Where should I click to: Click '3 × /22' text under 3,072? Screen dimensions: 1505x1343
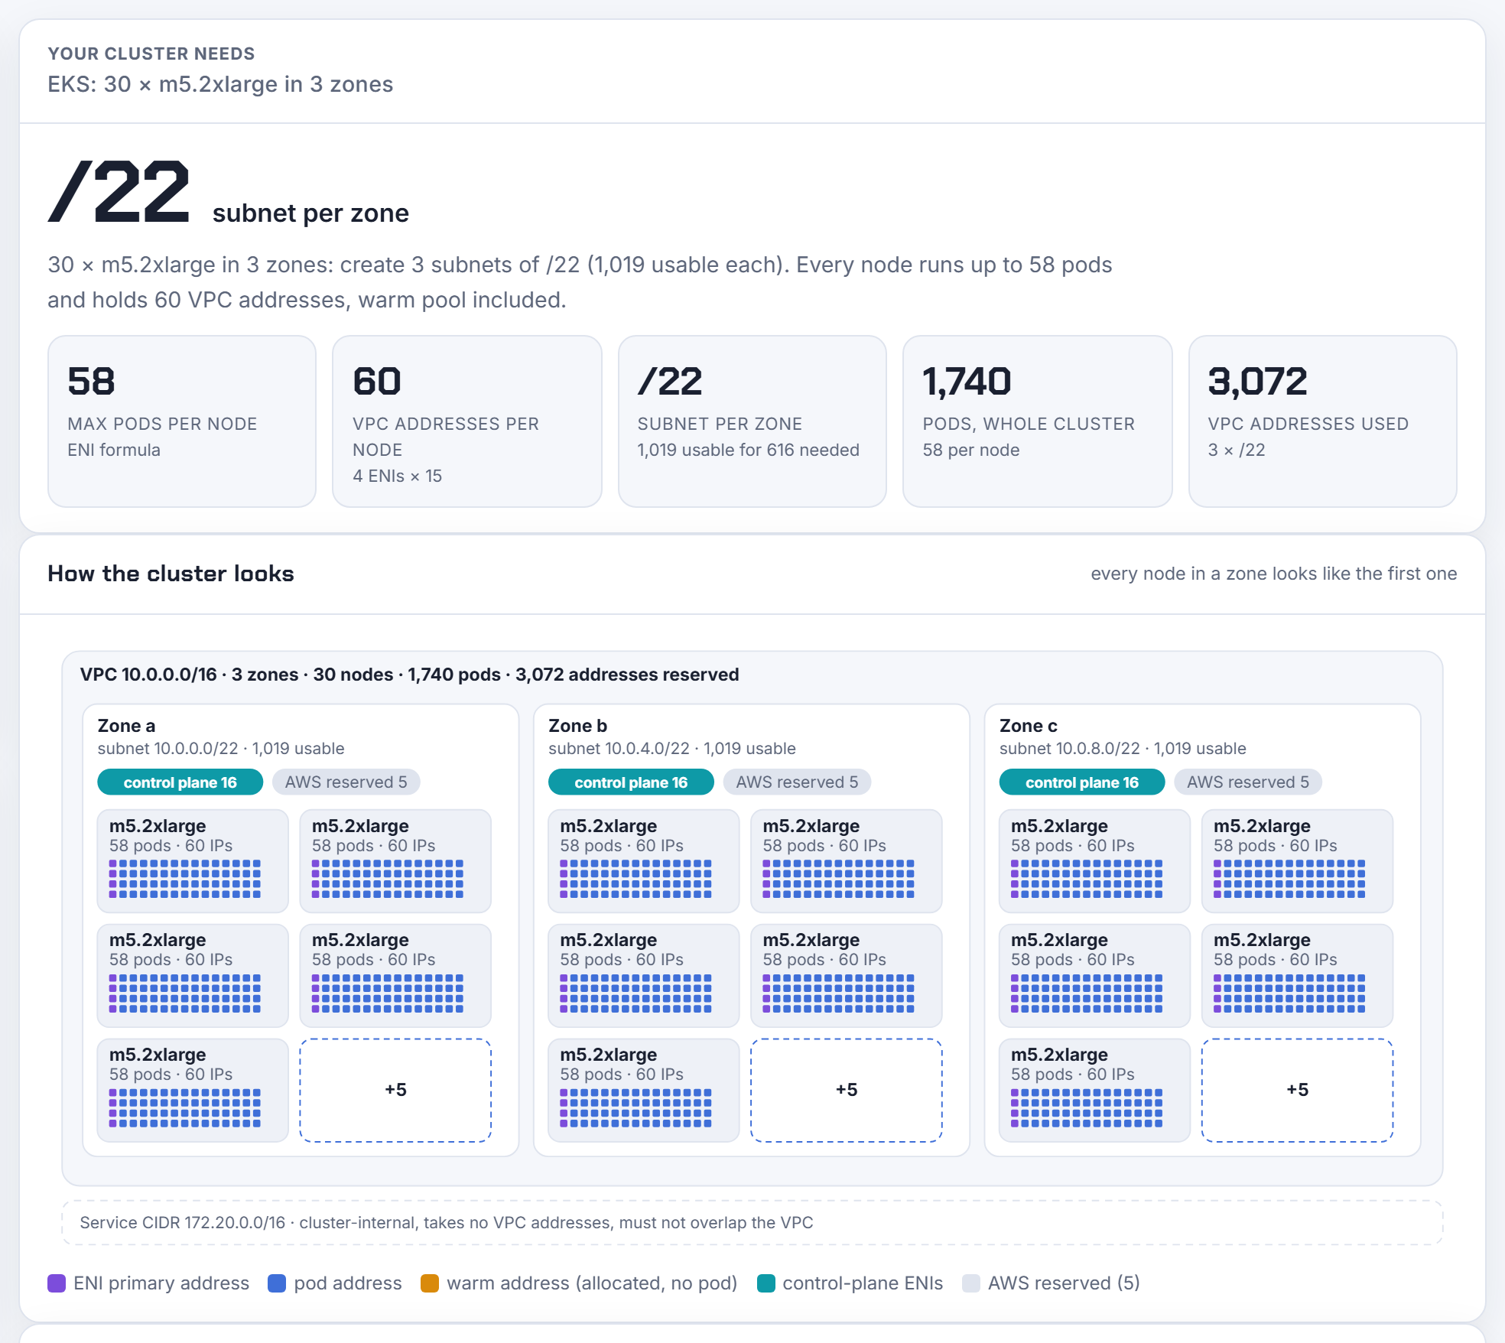coord(1237,450)
